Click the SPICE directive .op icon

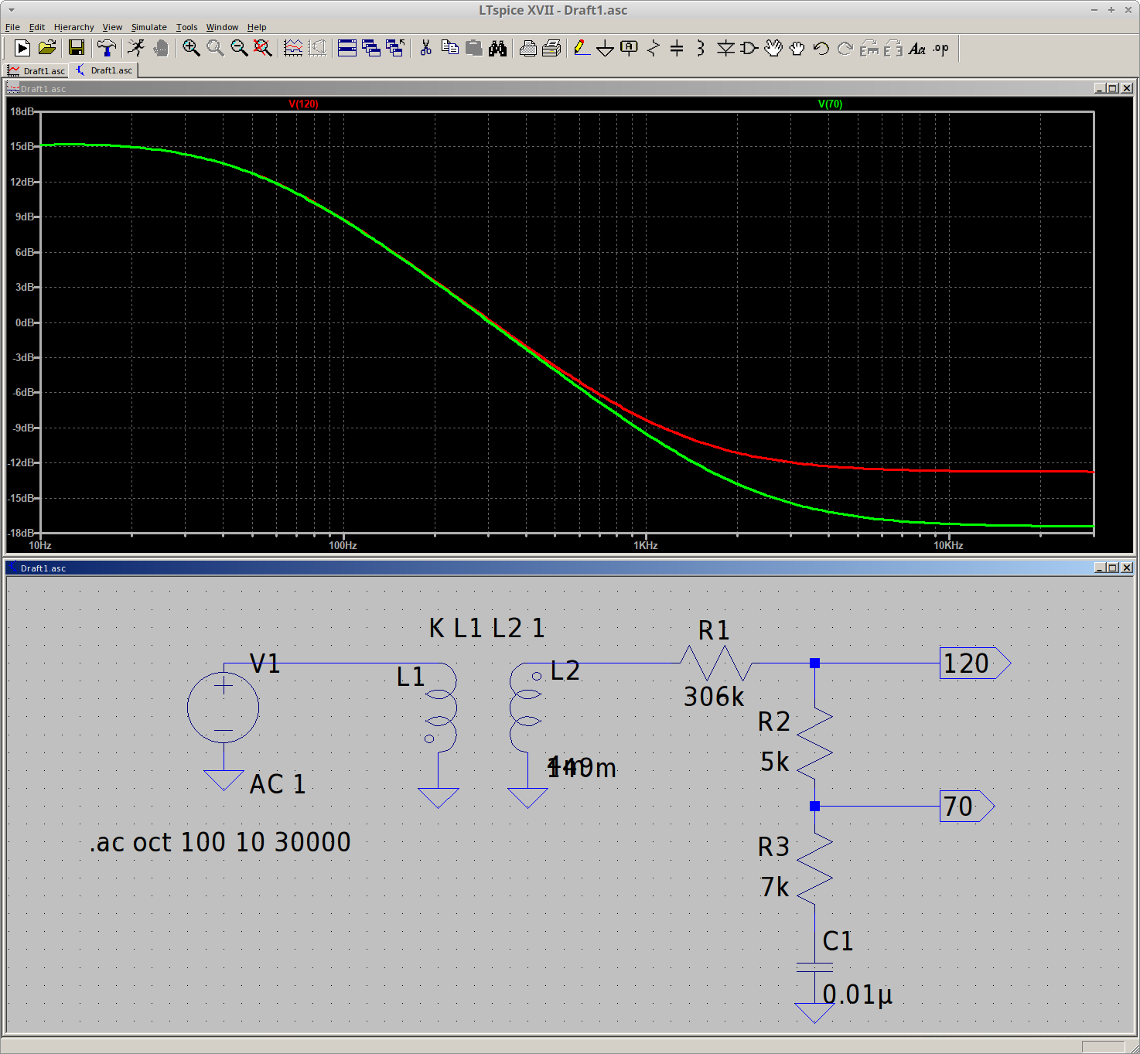[940, 48]
